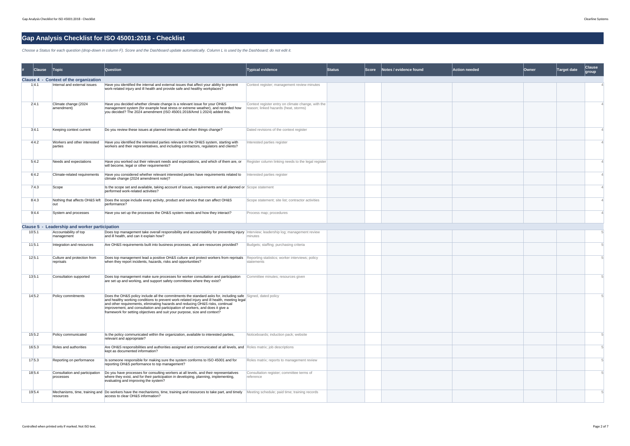
Task: Click 'Budgets; staffing; purchasing criteria' evidence cell
Action: click(286, 249)
